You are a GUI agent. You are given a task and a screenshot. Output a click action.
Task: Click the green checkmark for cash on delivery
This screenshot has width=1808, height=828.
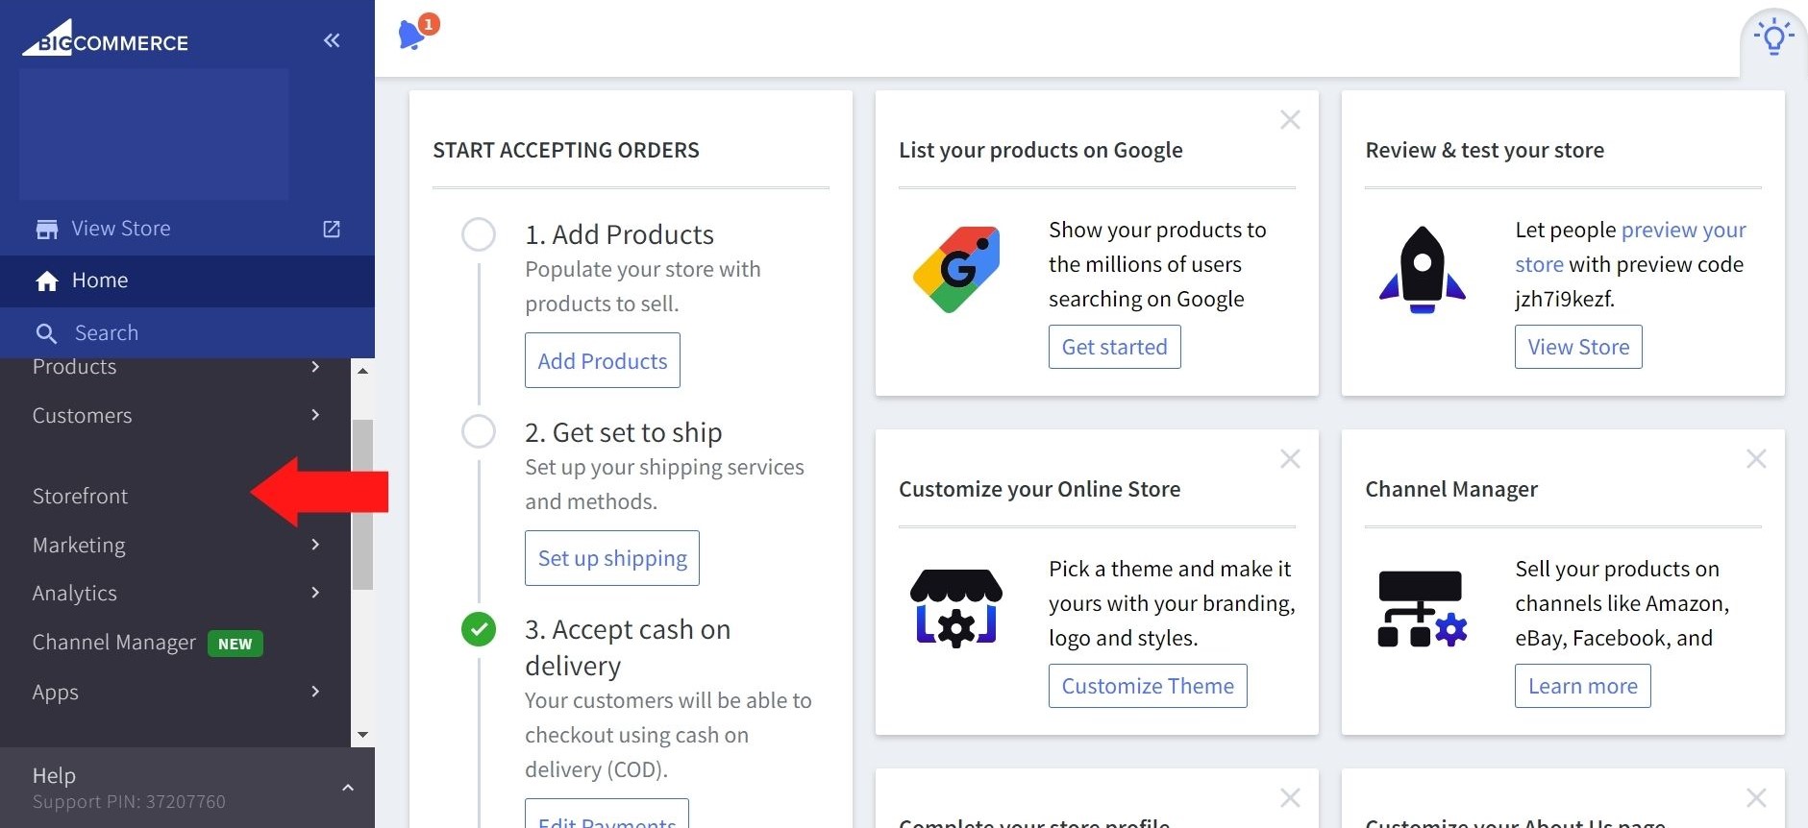479,629
